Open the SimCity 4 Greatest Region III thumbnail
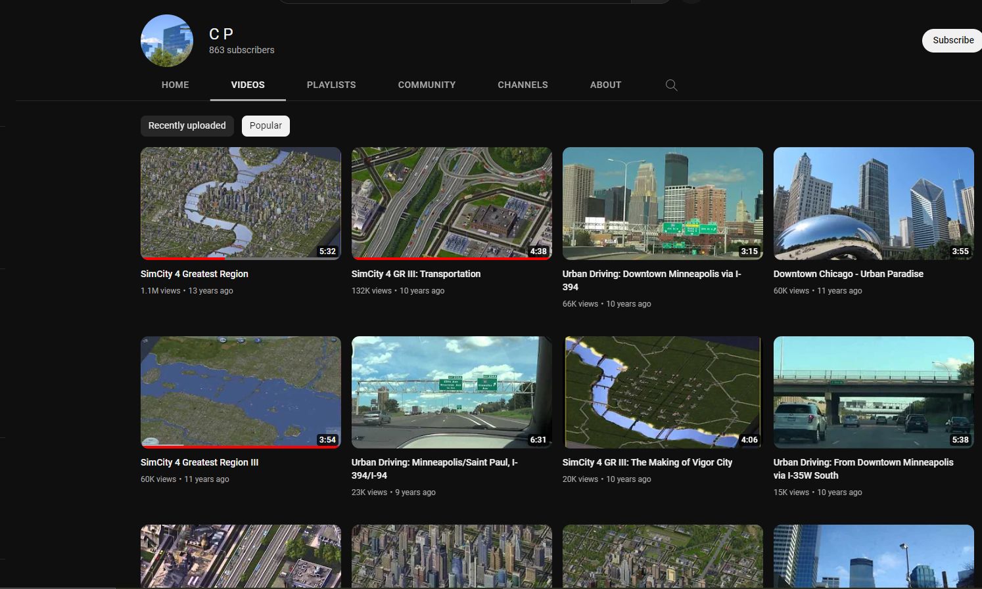Screen dimensions: 982x589 [x=241, y=392]
